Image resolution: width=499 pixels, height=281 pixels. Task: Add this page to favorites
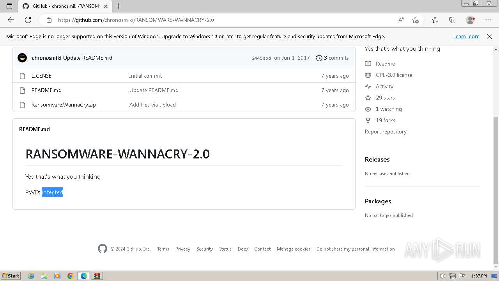point(415,20)
